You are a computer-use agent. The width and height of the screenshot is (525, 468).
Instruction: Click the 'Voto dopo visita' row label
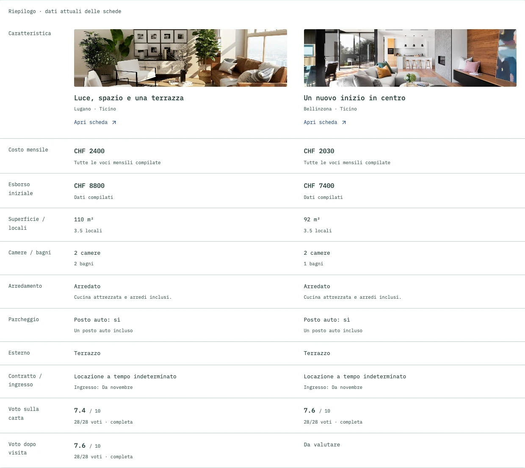pos(22,449)
